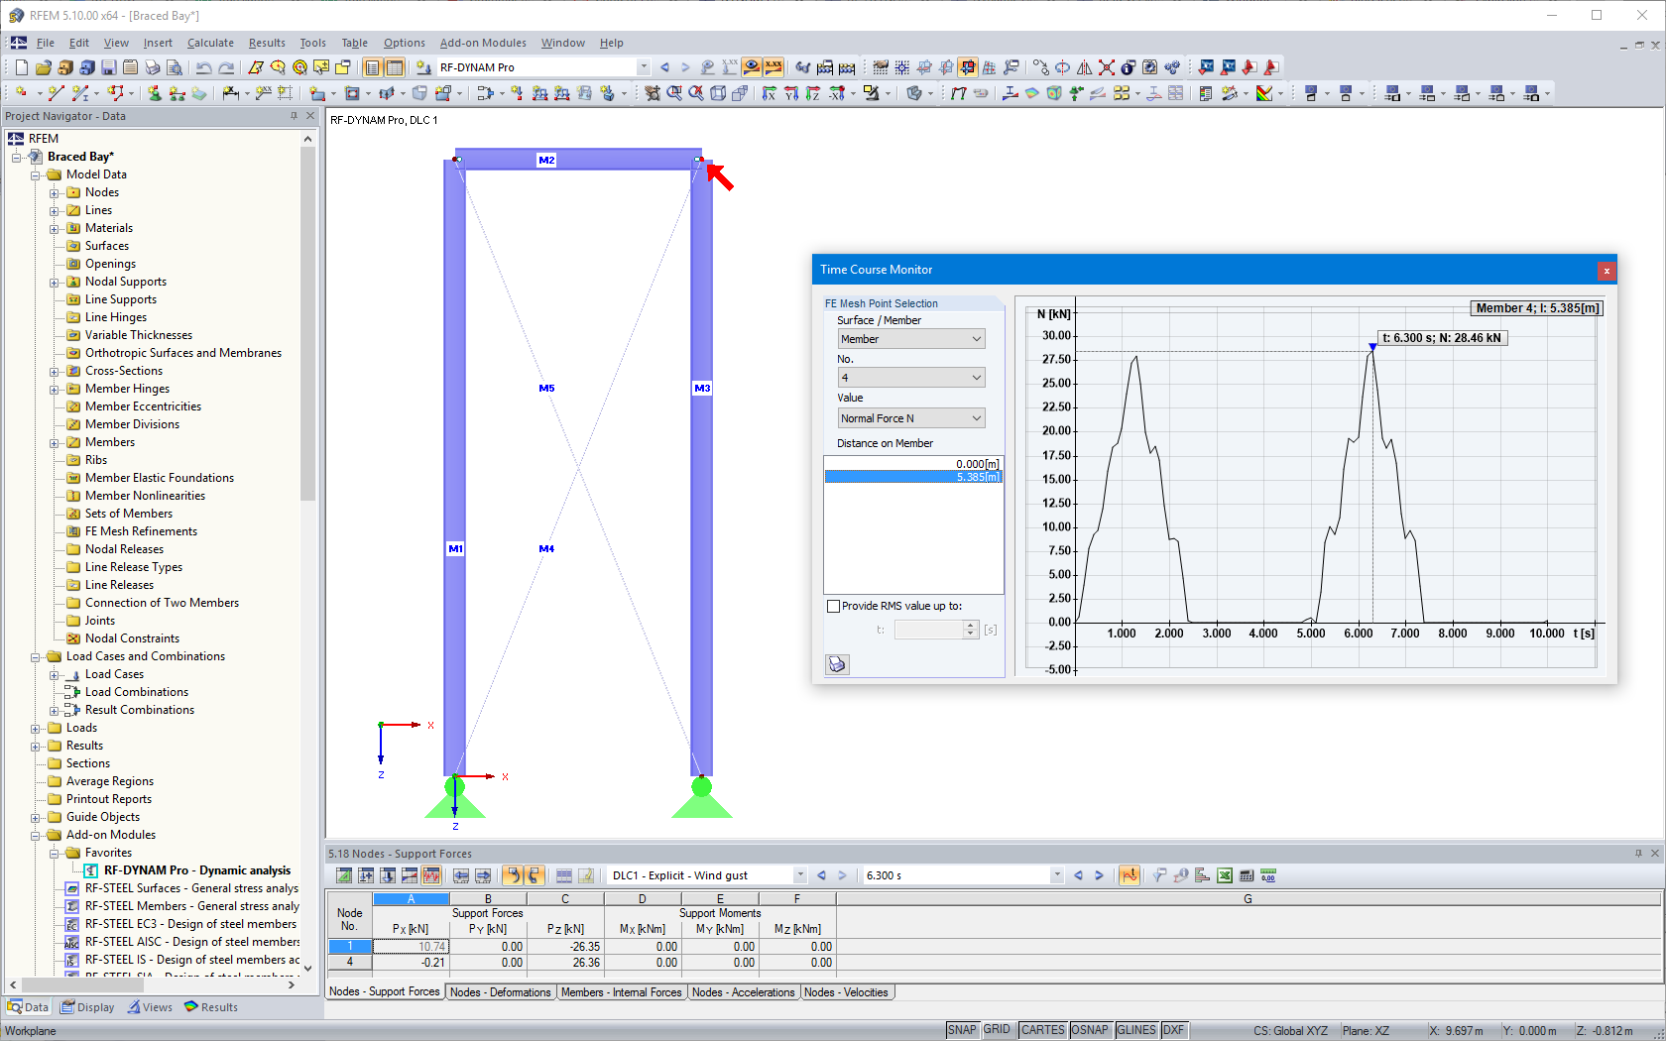Toggle GRID mode in the status bar

point(997,1030)
